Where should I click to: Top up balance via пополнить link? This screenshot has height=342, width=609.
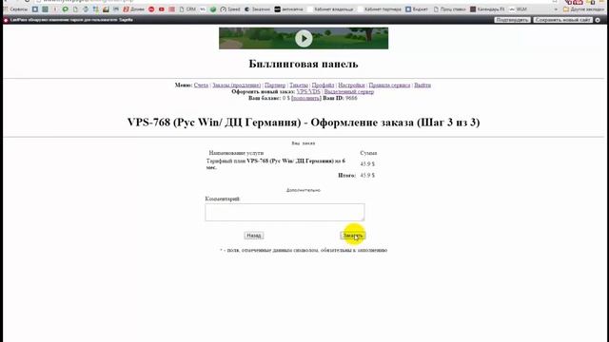306,98
